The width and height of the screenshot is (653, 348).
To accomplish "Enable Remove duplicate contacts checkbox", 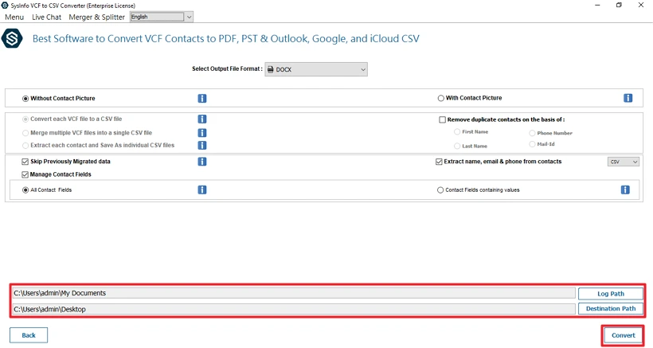I will pyautogui.click(x=442, y=119).
